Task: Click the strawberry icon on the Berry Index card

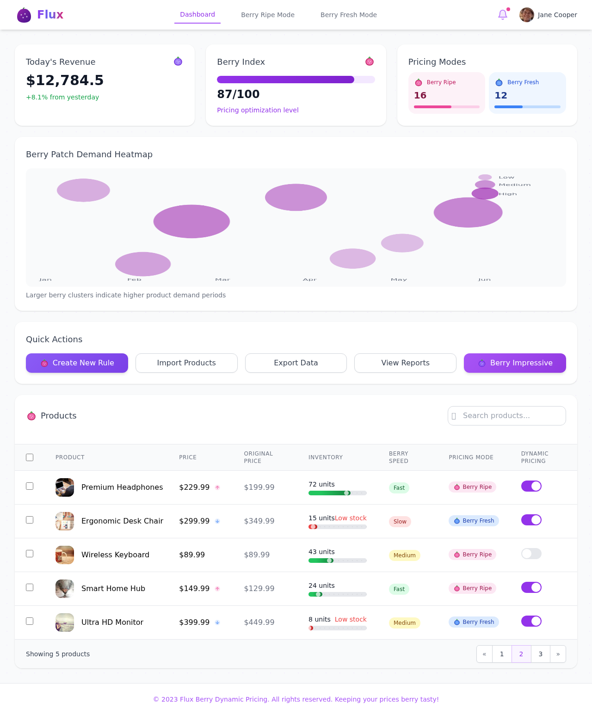Action: coord(369,61)
